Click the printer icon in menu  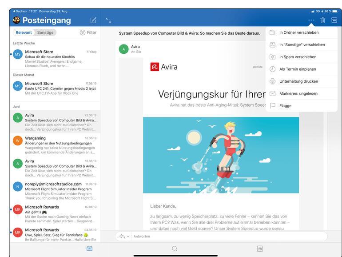pos(272,81)
